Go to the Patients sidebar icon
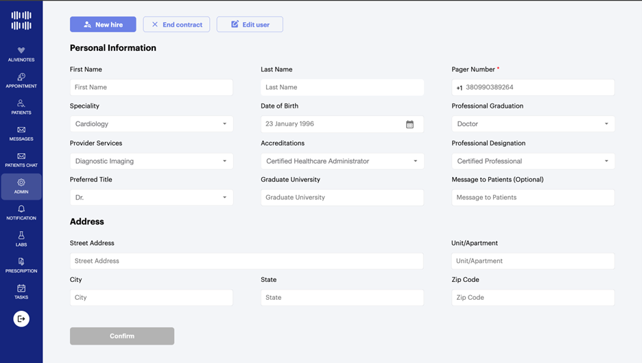The height and width of the screenshot is (363, 642). pos(21,104)
